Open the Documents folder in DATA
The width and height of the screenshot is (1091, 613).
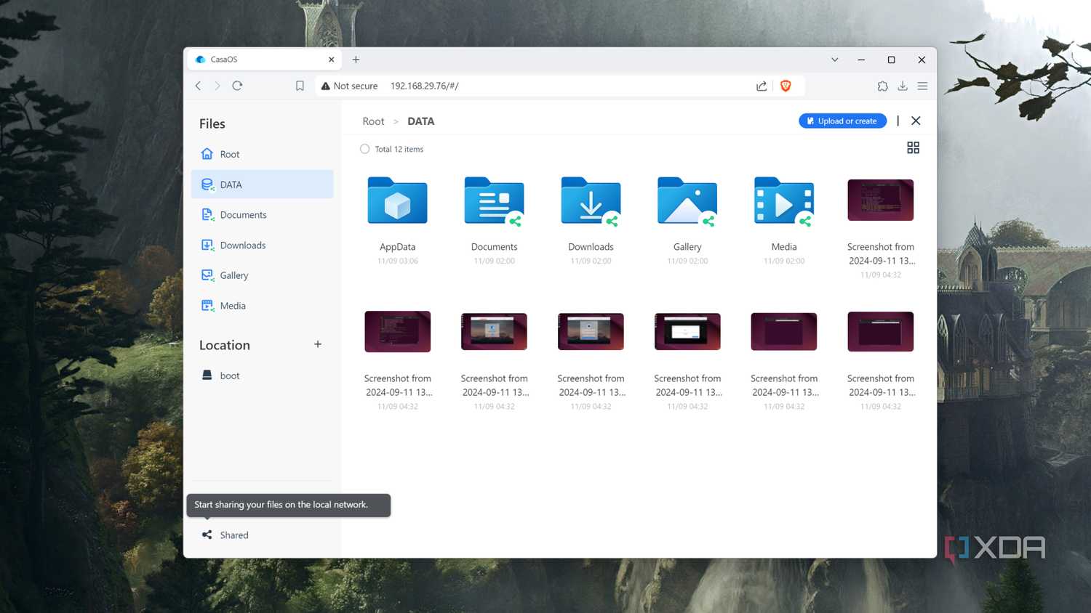[494, 200]
